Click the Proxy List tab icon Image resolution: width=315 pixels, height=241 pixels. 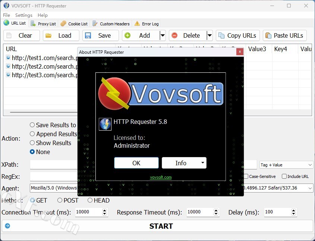[x=33, y=24]
